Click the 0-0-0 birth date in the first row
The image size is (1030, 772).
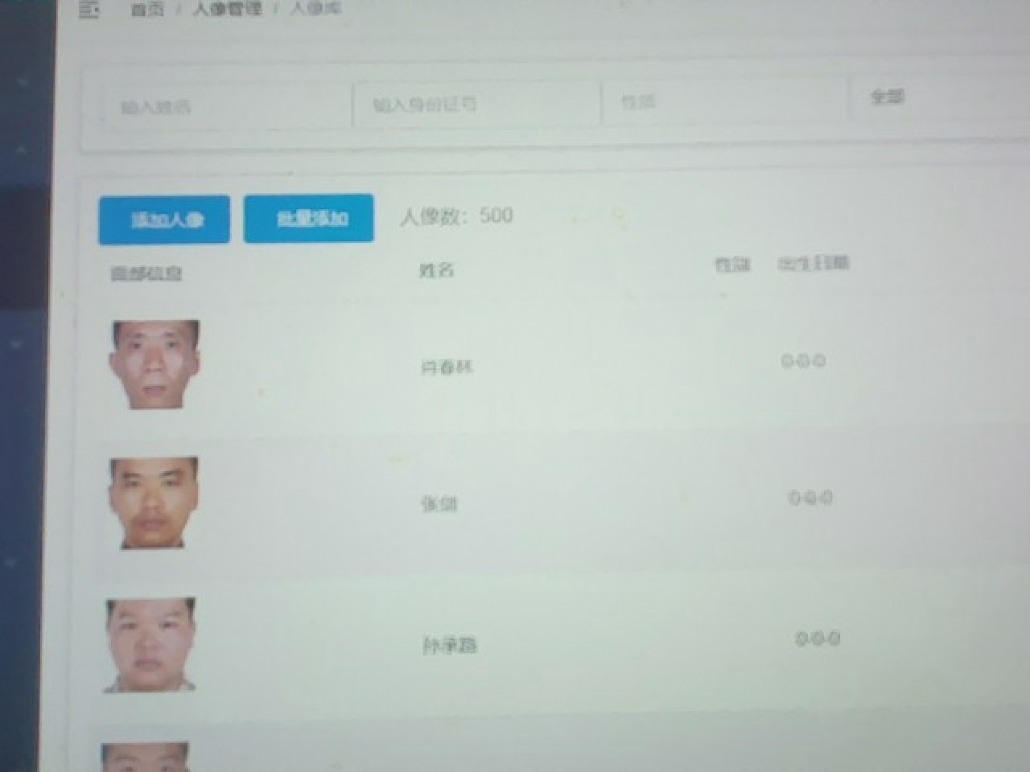[803, 361]
